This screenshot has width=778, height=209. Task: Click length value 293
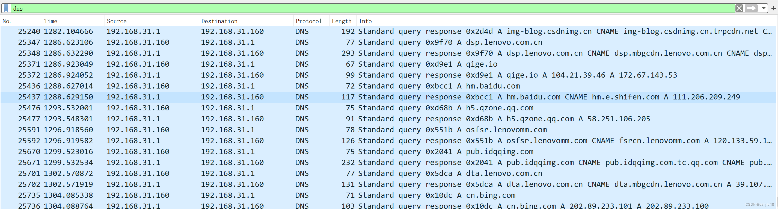pos(348,53)
